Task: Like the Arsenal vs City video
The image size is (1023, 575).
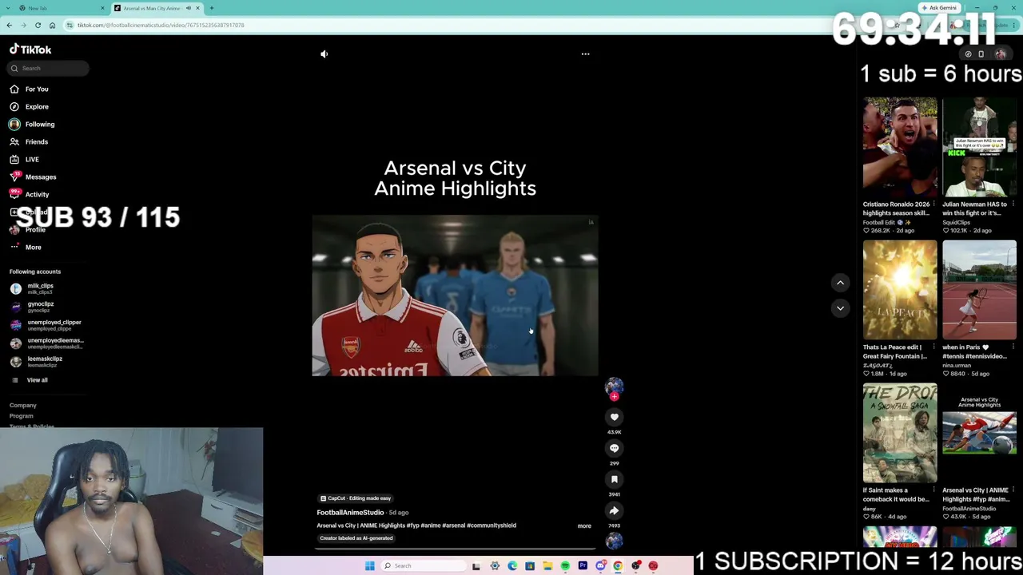Action: [614, 417]
